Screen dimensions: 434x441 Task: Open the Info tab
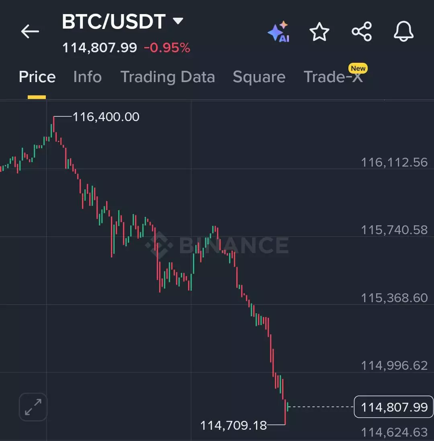(x=87, y=77)
